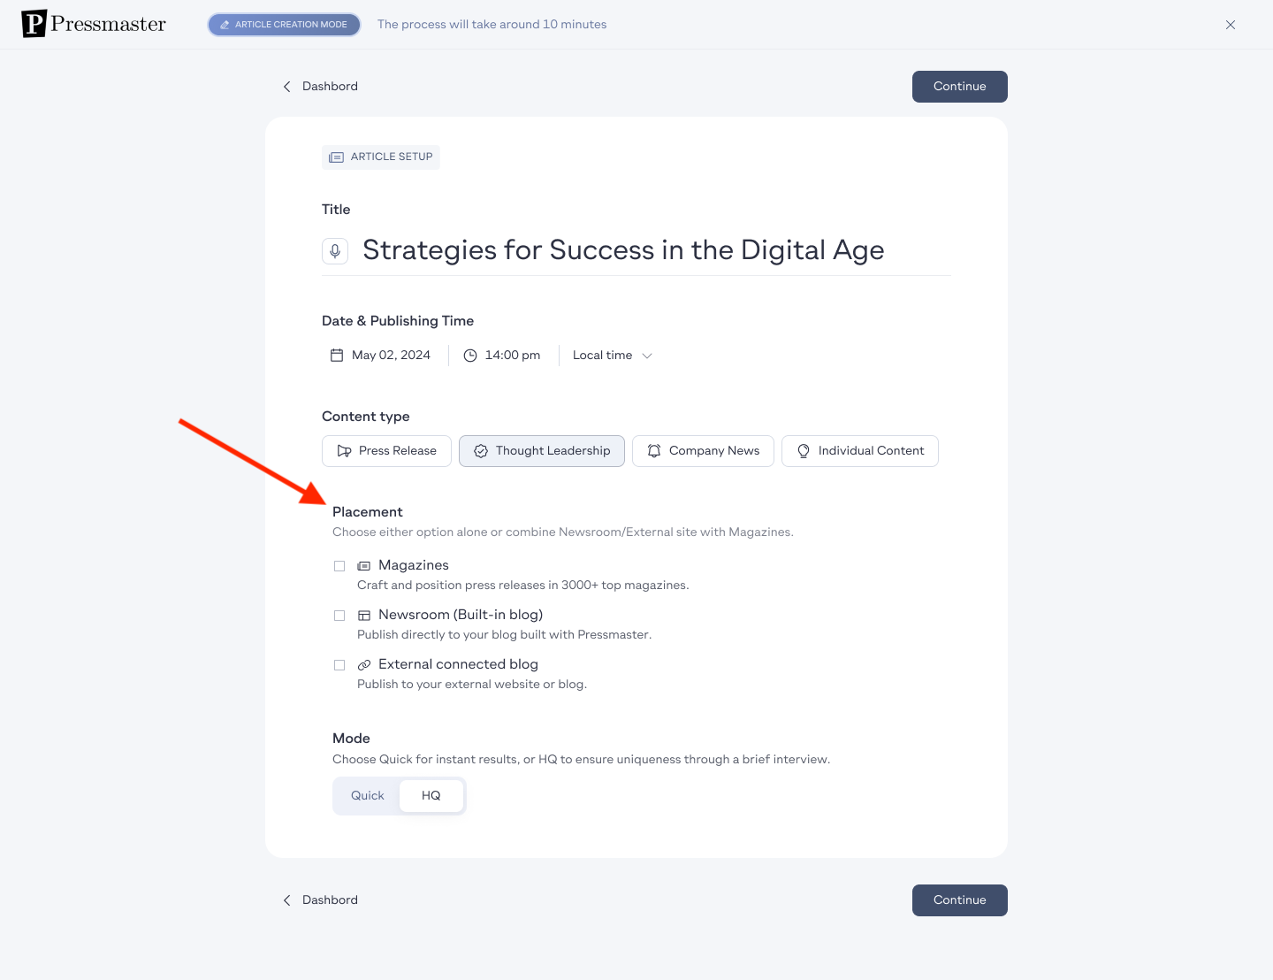
Task: Expand the Local time dropdown
Action: point(613,356)
